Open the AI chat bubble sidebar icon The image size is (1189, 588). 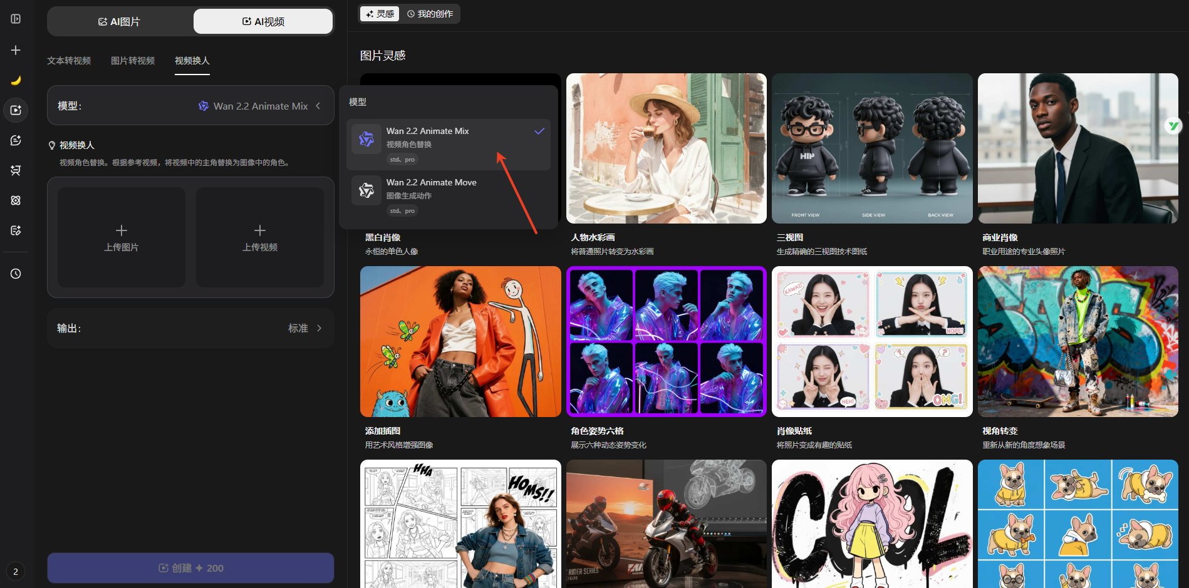point(16,140)
